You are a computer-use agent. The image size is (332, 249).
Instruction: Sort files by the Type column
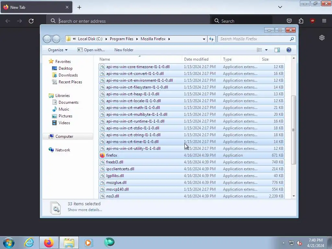pyautogui.click(x=240, y=59)
